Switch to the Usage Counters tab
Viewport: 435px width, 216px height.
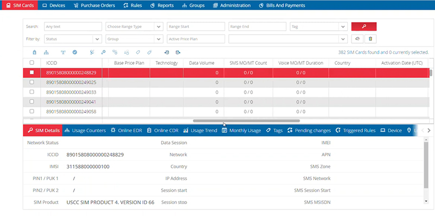tap(85, 131)
